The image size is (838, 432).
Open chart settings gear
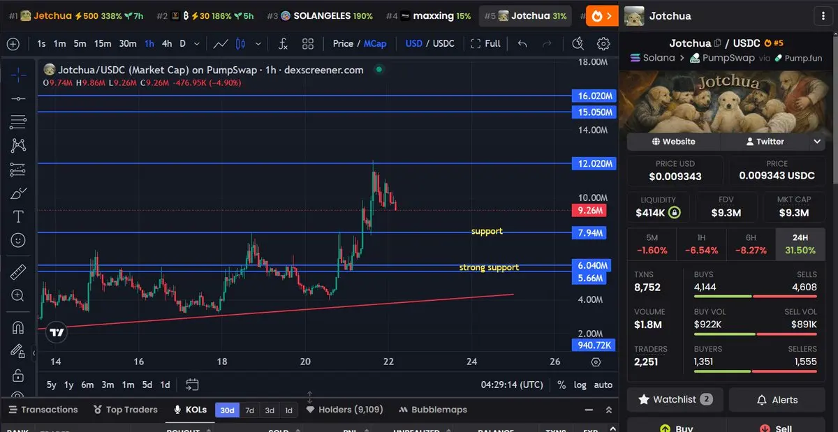coord(603,44)
